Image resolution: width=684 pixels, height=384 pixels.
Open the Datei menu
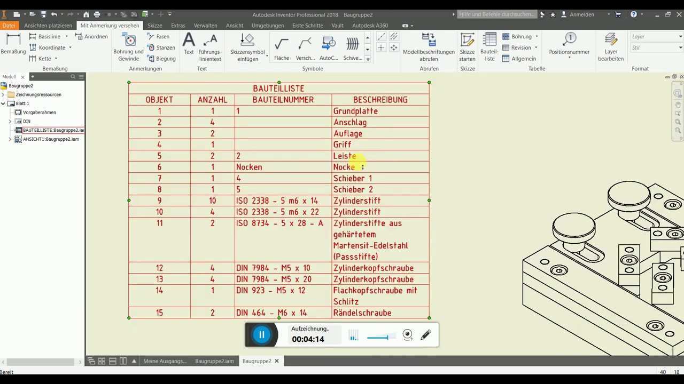(9, 26)
